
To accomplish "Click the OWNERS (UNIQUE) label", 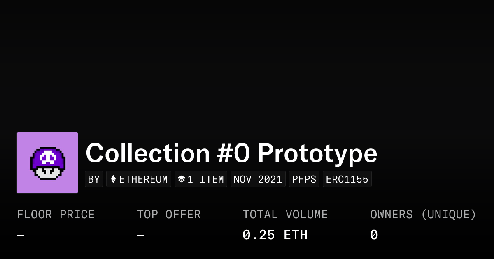I will (423, 214).
